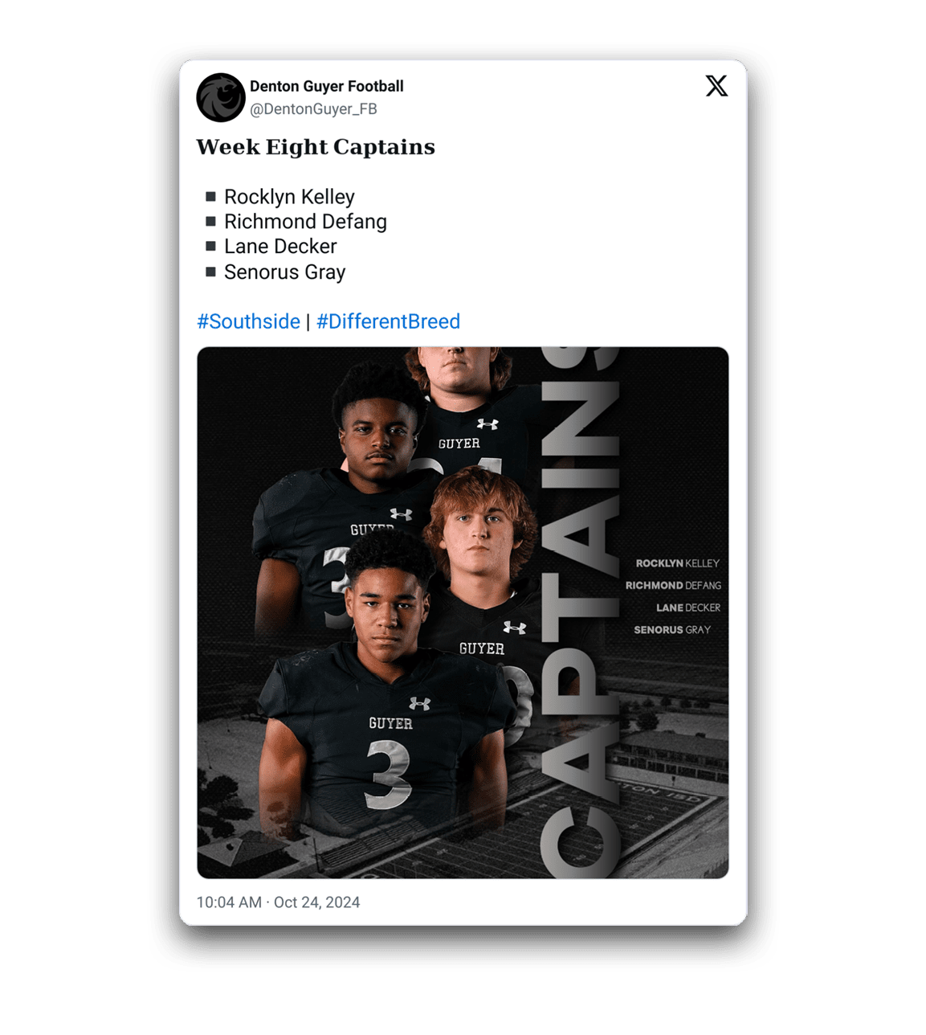Open the Denton Guyer Football display name

(327, 86)
